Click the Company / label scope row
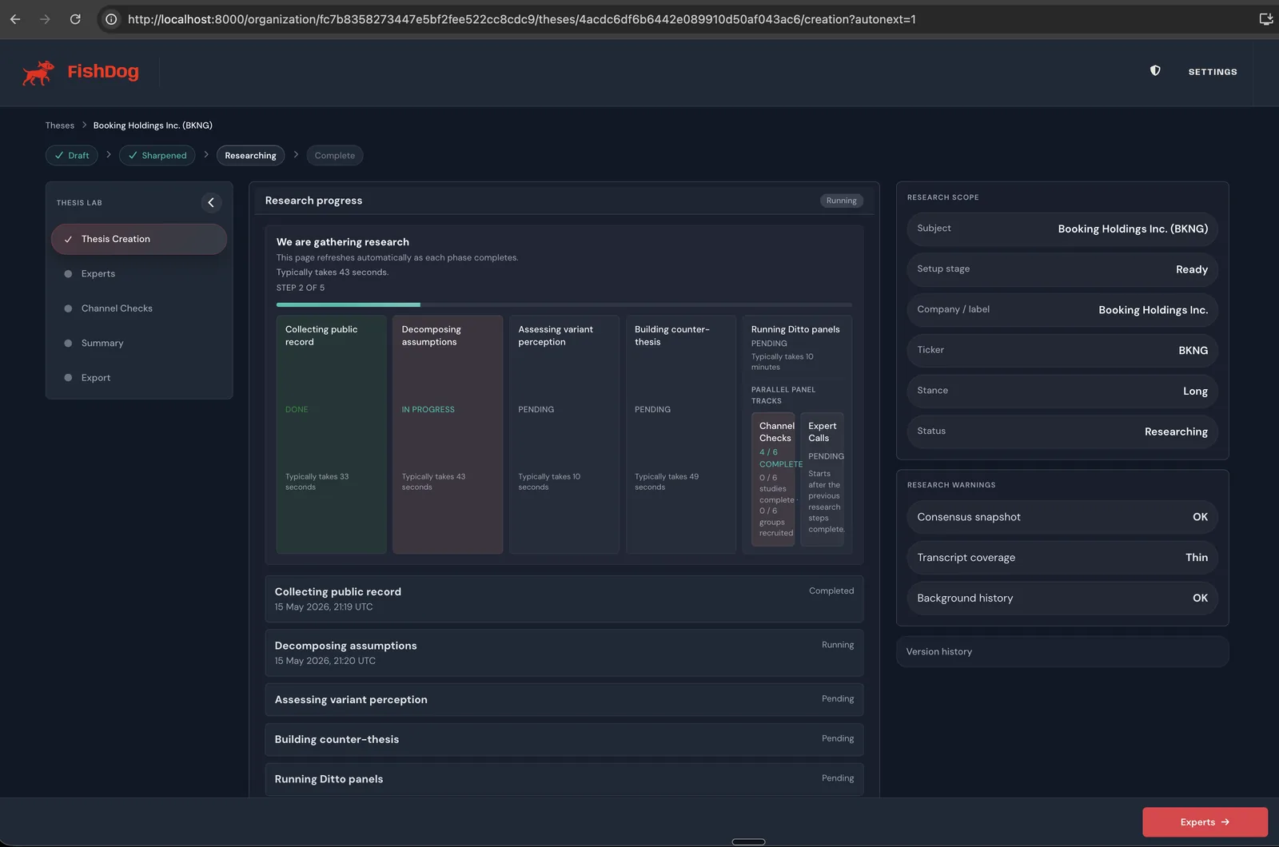The width and height of the screenshot is (1279, 847). pyautogui.click(x=1062, y=310)
